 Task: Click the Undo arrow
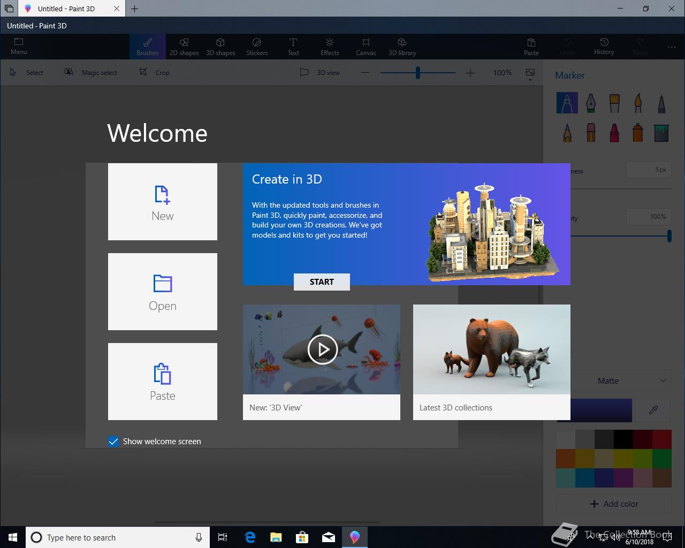coord(568,42)
